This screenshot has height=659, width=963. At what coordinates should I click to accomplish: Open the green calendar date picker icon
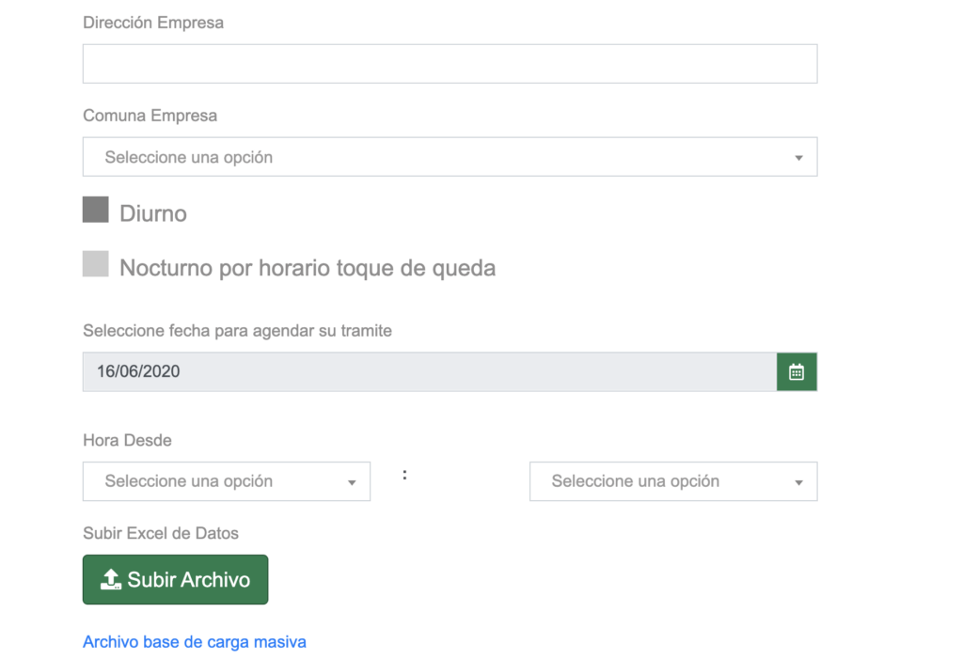pyautogui.click(x=797, y=371)
